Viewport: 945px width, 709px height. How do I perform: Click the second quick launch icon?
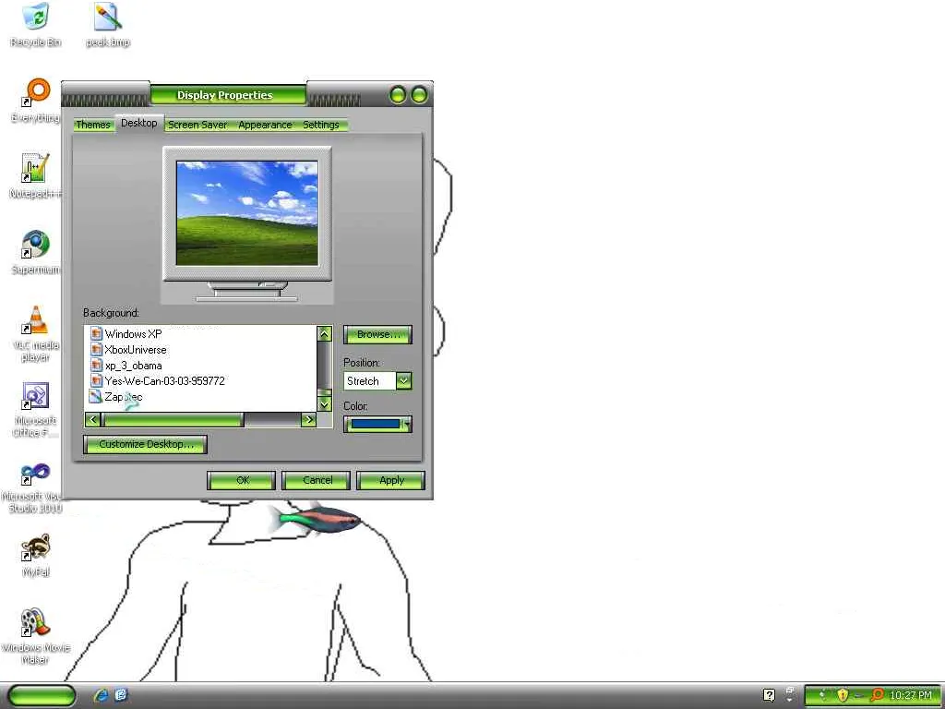tap(121, 695)
